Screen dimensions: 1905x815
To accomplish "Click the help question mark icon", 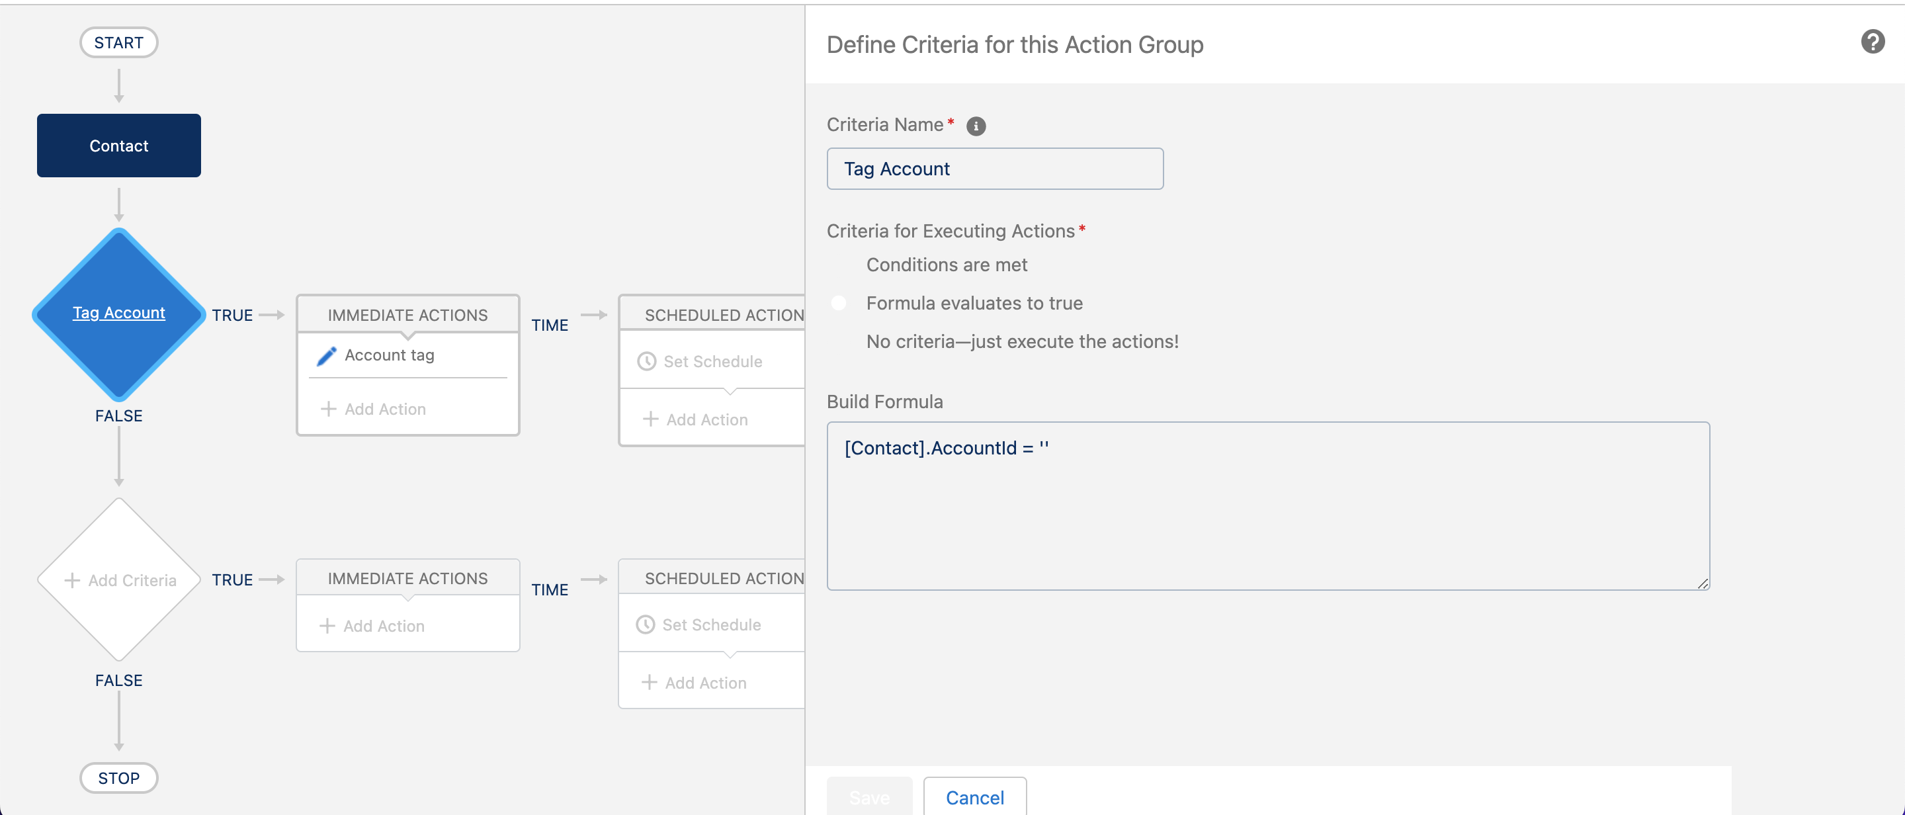I will click(1872, 42).
